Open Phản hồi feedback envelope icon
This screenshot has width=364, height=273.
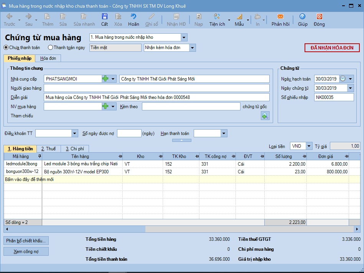[x=280, y=17]
